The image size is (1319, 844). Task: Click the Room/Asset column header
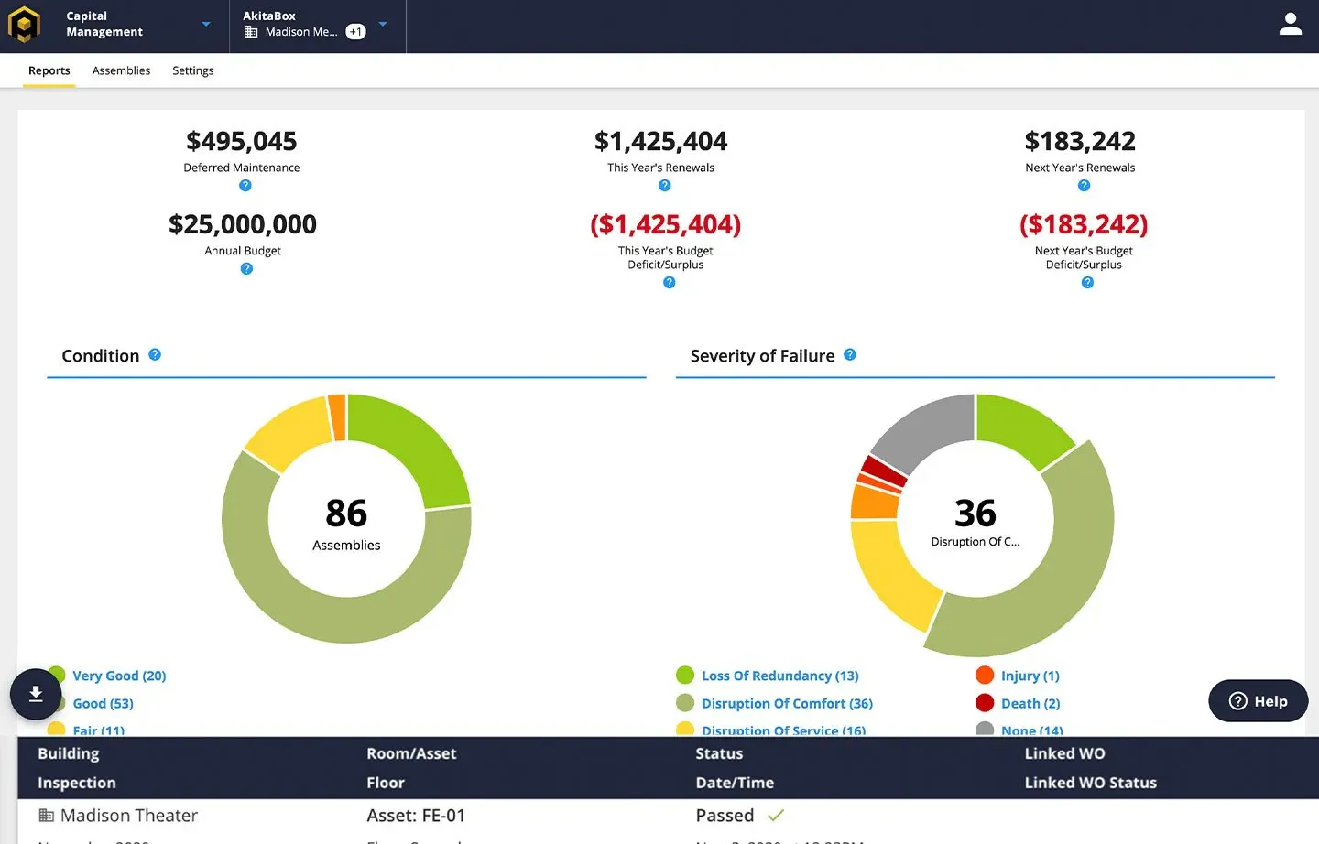point(411,754)
